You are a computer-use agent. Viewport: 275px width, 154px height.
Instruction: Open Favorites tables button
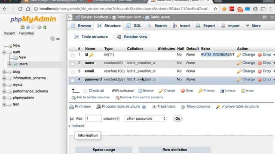click(x=26, y=33)
